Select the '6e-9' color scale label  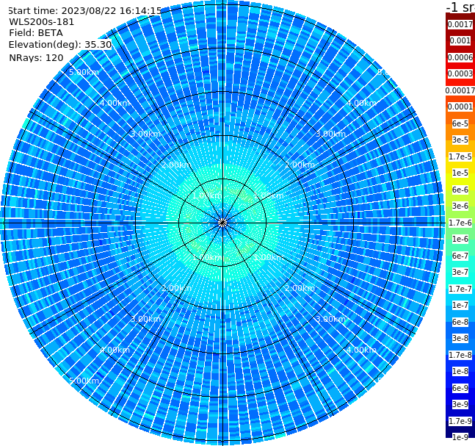coord(460,388)
